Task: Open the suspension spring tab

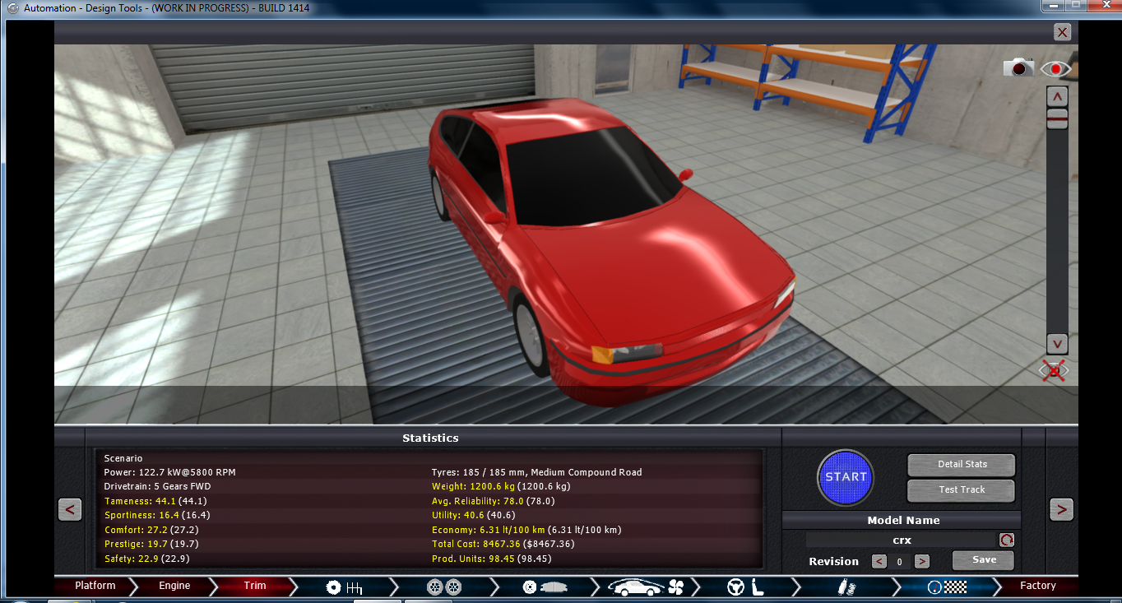Action: [x=846, y=587]
